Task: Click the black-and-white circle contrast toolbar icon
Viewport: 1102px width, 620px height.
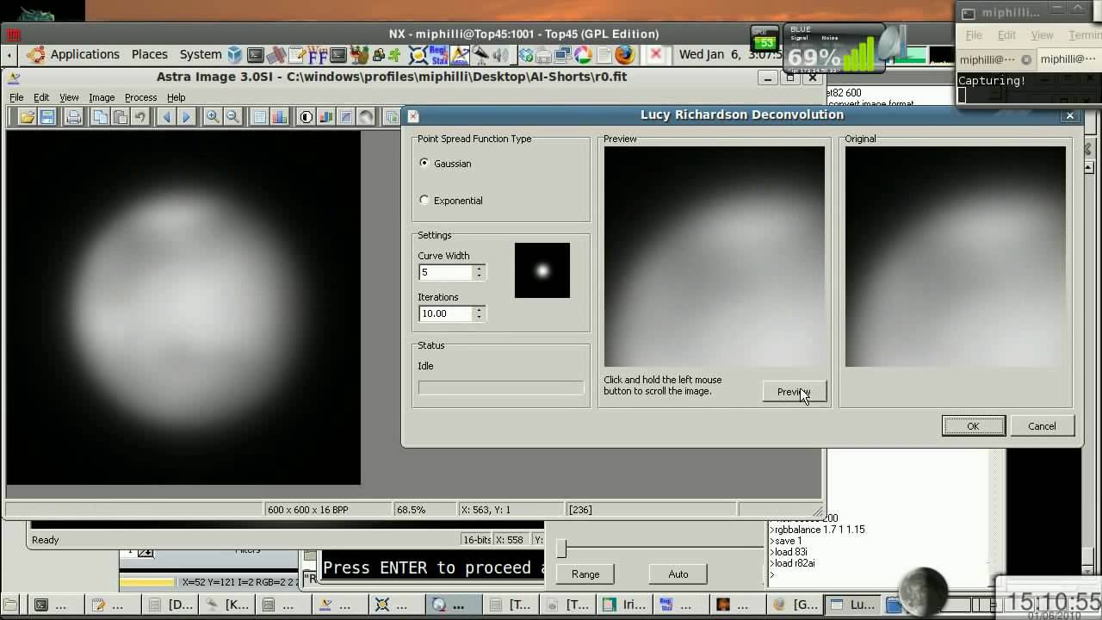Action: click(x=306, y=117)
